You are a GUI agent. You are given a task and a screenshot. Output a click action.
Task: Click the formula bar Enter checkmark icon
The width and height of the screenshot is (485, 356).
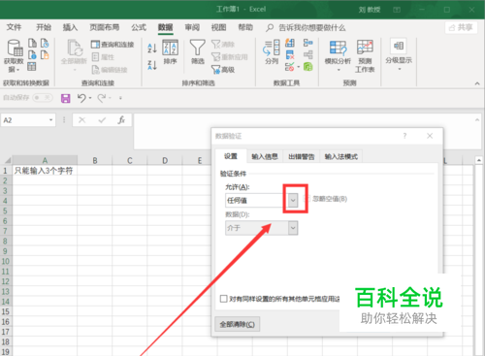coord(102,120)
